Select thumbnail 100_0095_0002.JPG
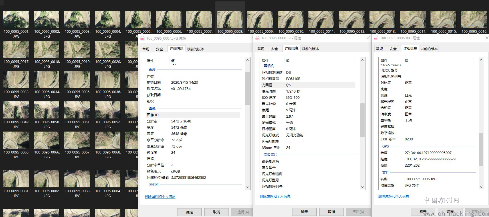The width and height of the screenshot is (489, 217). pyautogui.click(x=47, y=19)
